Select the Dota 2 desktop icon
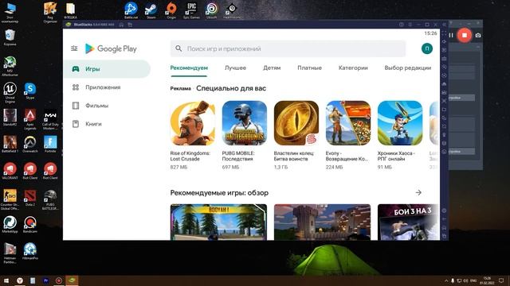Viewport: 510px width, 286px height. 30,198
